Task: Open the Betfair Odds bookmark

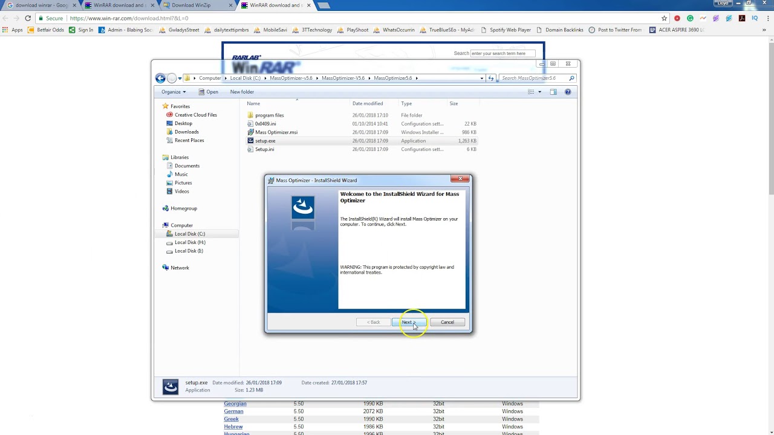Action: (x=46, y=30)
